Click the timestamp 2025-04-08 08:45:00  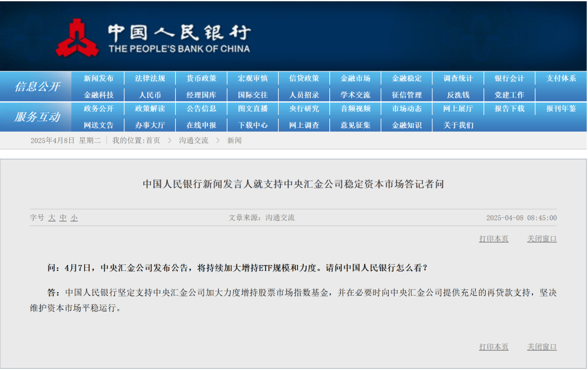click(522, 218)
